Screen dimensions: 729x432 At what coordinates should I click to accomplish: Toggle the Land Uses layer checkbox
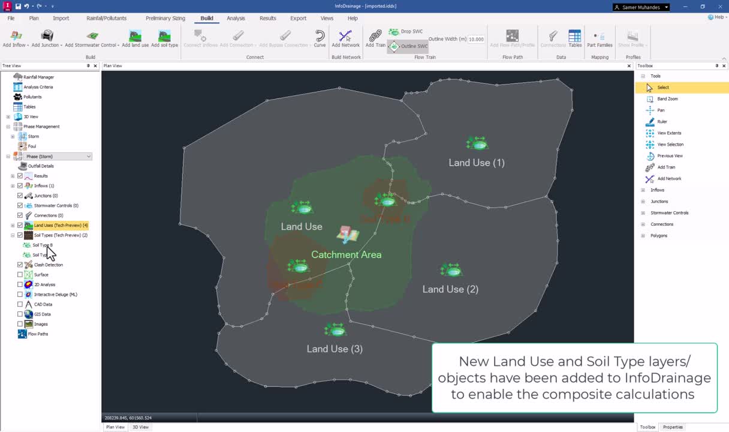pos(20,226)
